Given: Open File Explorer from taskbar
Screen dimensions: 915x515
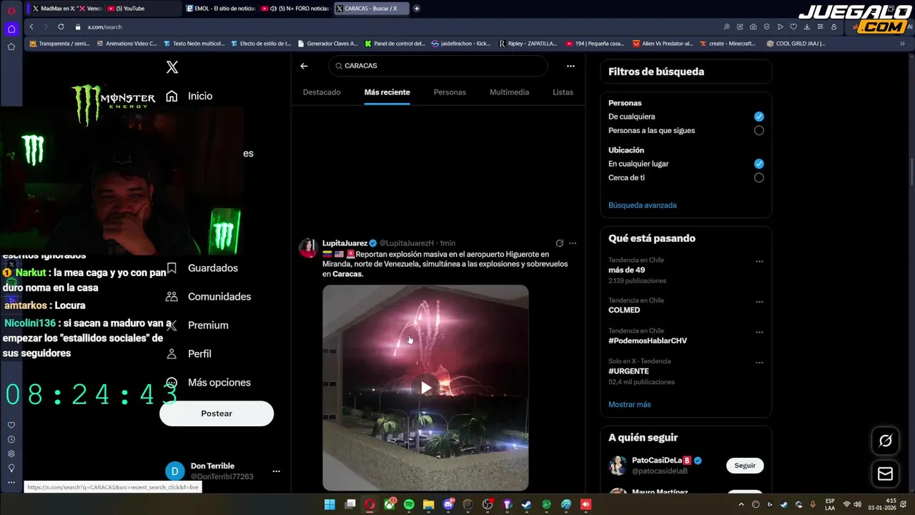Looking at the screenshot, I should [x=429, y=504].
